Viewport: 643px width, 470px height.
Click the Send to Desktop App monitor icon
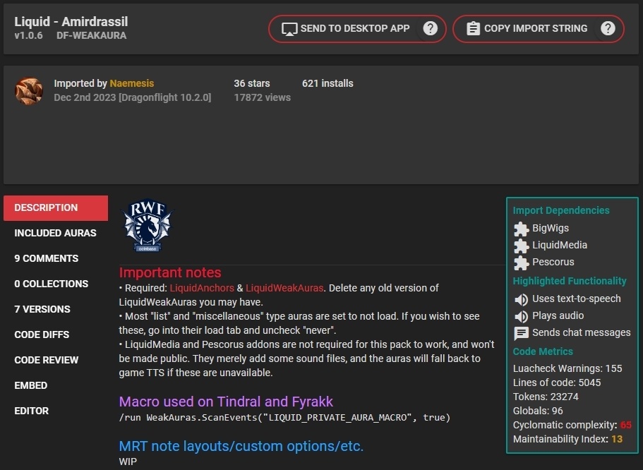click(289, 29)
